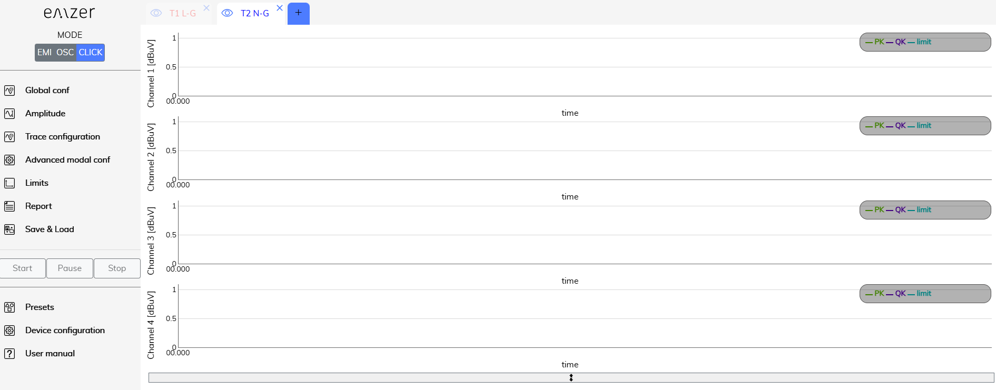The width and height of the screenshot is (996, 390).
Task: Open the User manual help icon
Action: coord(9,354)
